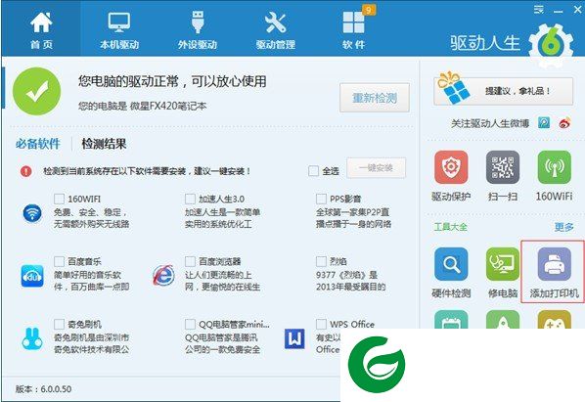
Task: Open the 添加打印机 printer icon
Action: (555, 264)
